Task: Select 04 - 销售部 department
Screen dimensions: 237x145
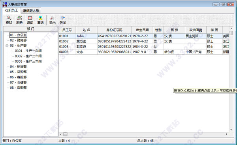Action: [18, 67]
